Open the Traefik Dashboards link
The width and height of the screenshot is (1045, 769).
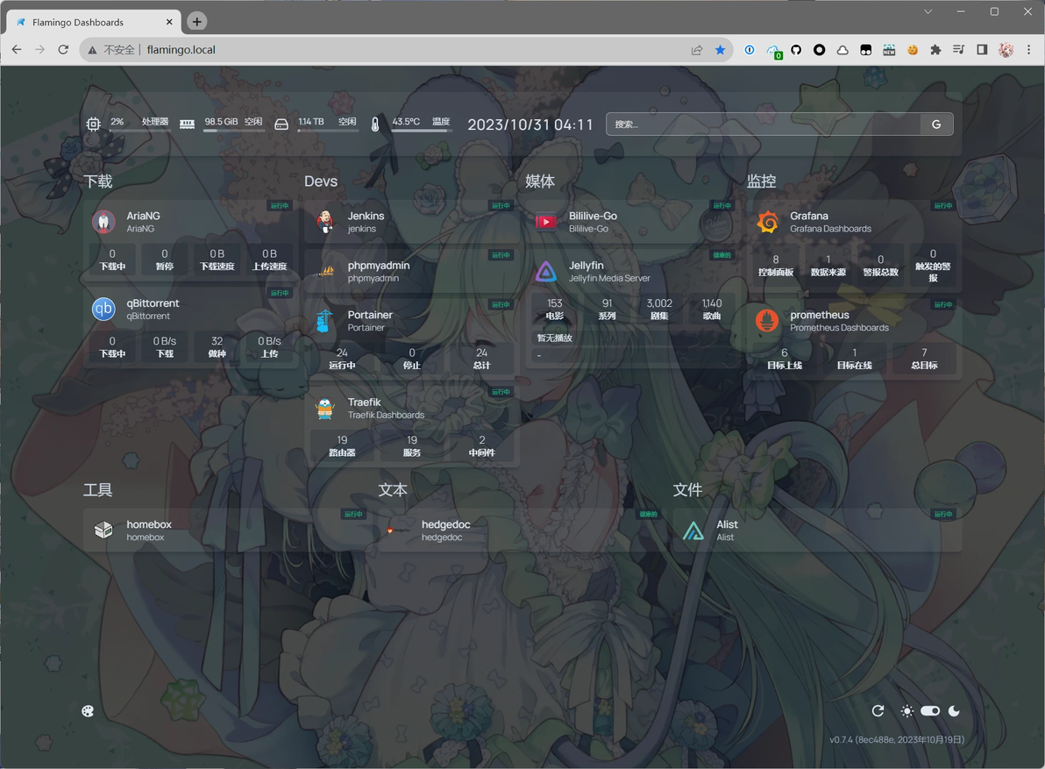(386, 415)
